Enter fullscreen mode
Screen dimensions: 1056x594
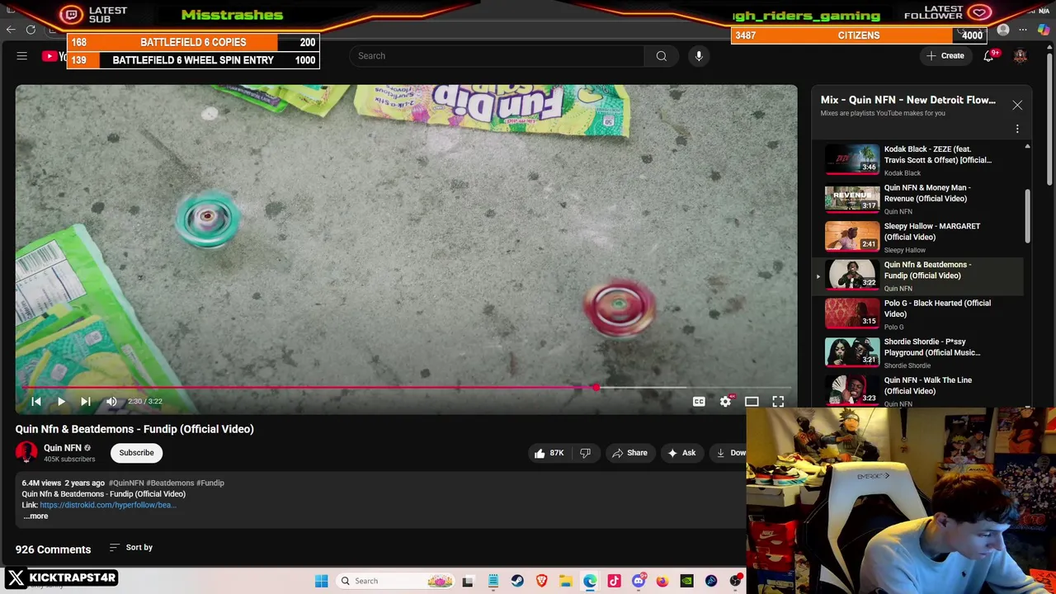tap(778, 402)
